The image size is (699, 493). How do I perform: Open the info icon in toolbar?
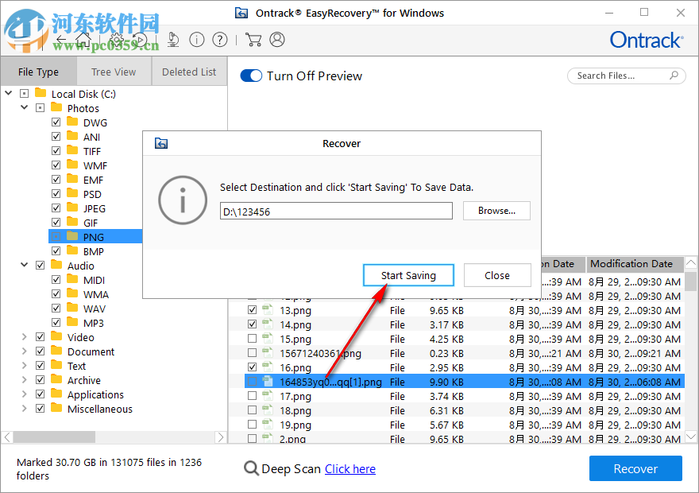point(197,40)
